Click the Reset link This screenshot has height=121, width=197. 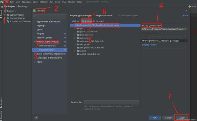(186, 15)
